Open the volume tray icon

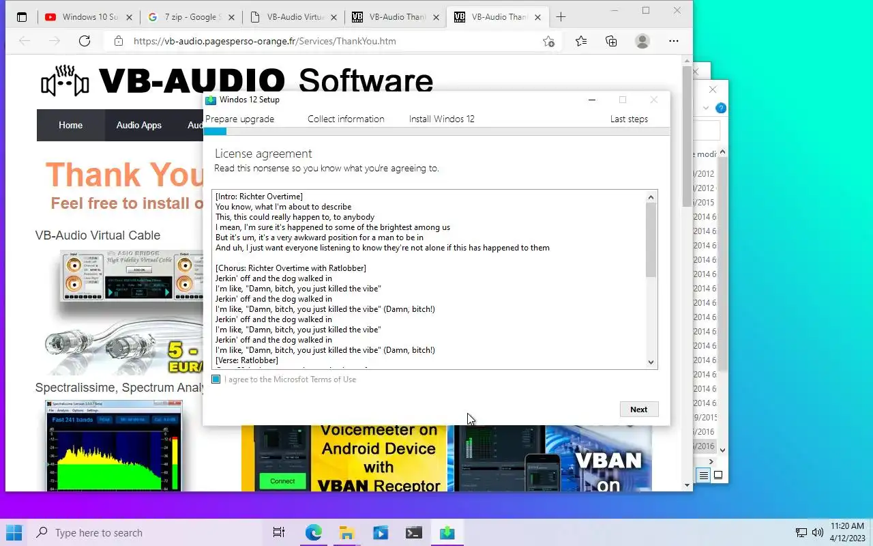(818, 532)
